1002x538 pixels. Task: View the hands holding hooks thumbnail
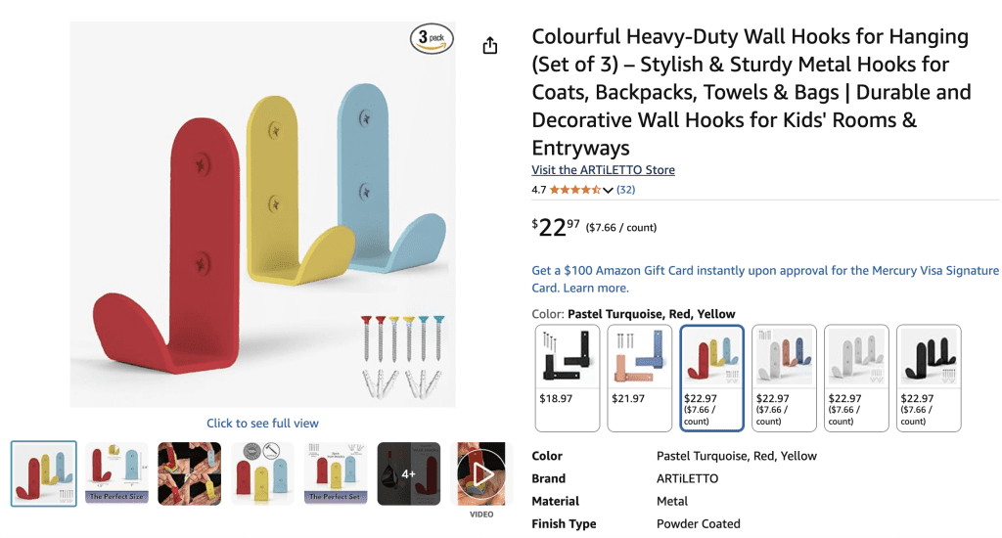(x=189, y=473)
